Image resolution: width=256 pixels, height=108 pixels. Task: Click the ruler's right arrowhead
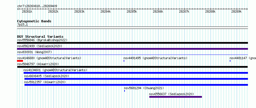[x=247, y=9]
